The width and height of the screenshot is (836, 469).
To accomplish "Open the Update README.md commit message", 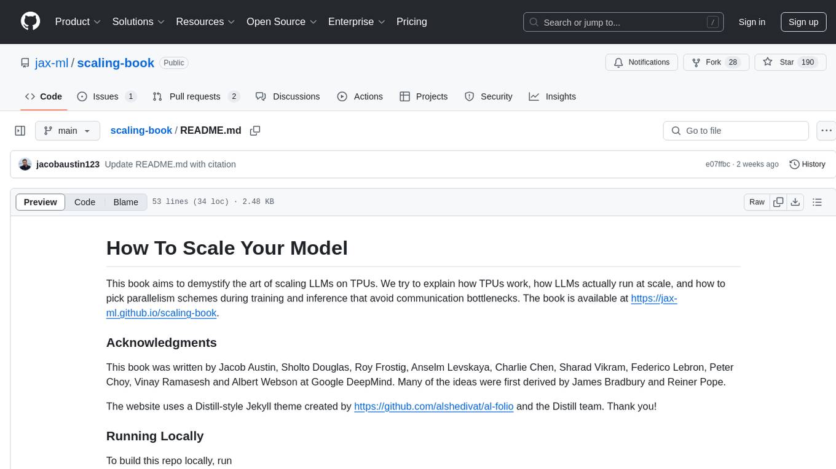I will [x=170, y=165].
